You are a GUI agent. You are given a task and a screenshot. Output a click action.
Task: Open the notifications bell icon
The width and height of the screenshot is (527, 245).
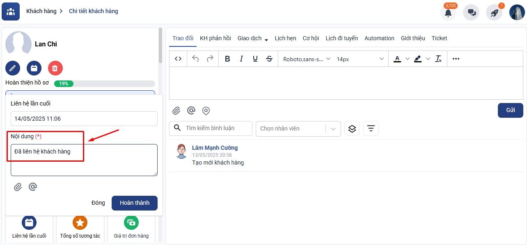coord(448,13)
